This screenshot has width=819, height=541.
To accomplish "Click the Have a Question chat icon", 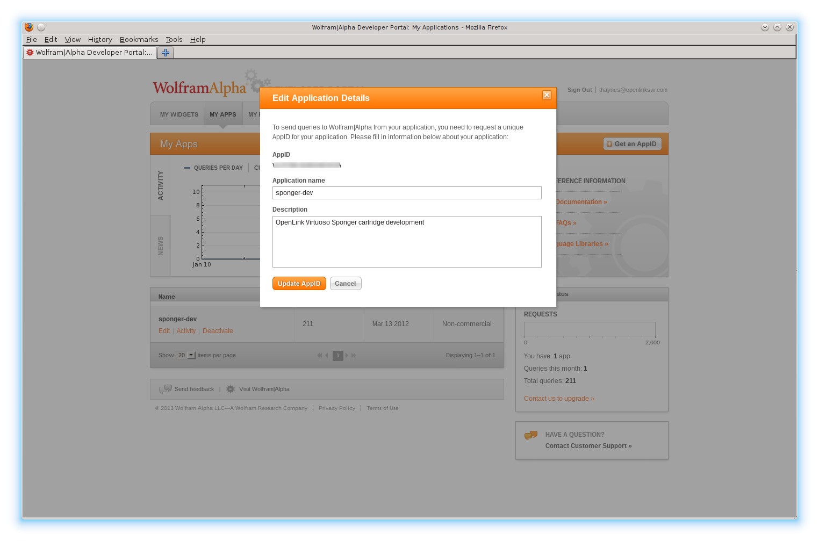I will [x=531, y=435].
